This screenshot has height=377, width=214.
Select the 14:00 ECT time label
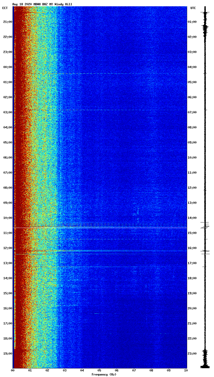pos(8,278)
